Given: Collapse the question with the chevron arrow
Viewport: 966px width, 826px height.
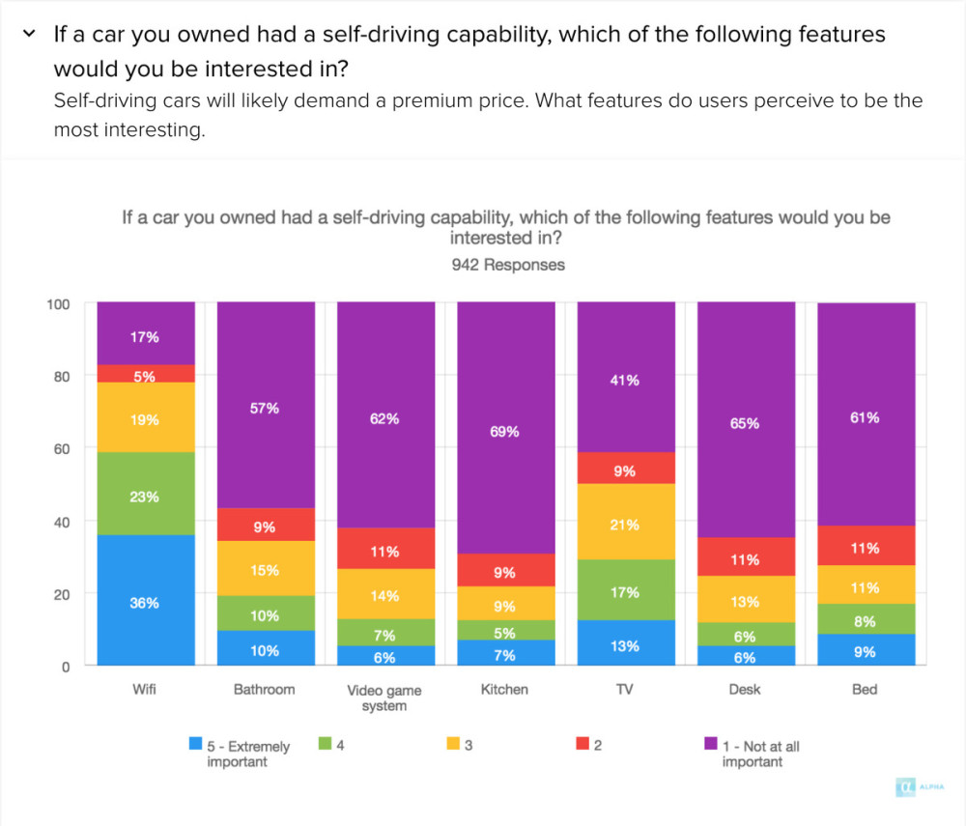Looking at the screenshot, I should pos(29,34).
